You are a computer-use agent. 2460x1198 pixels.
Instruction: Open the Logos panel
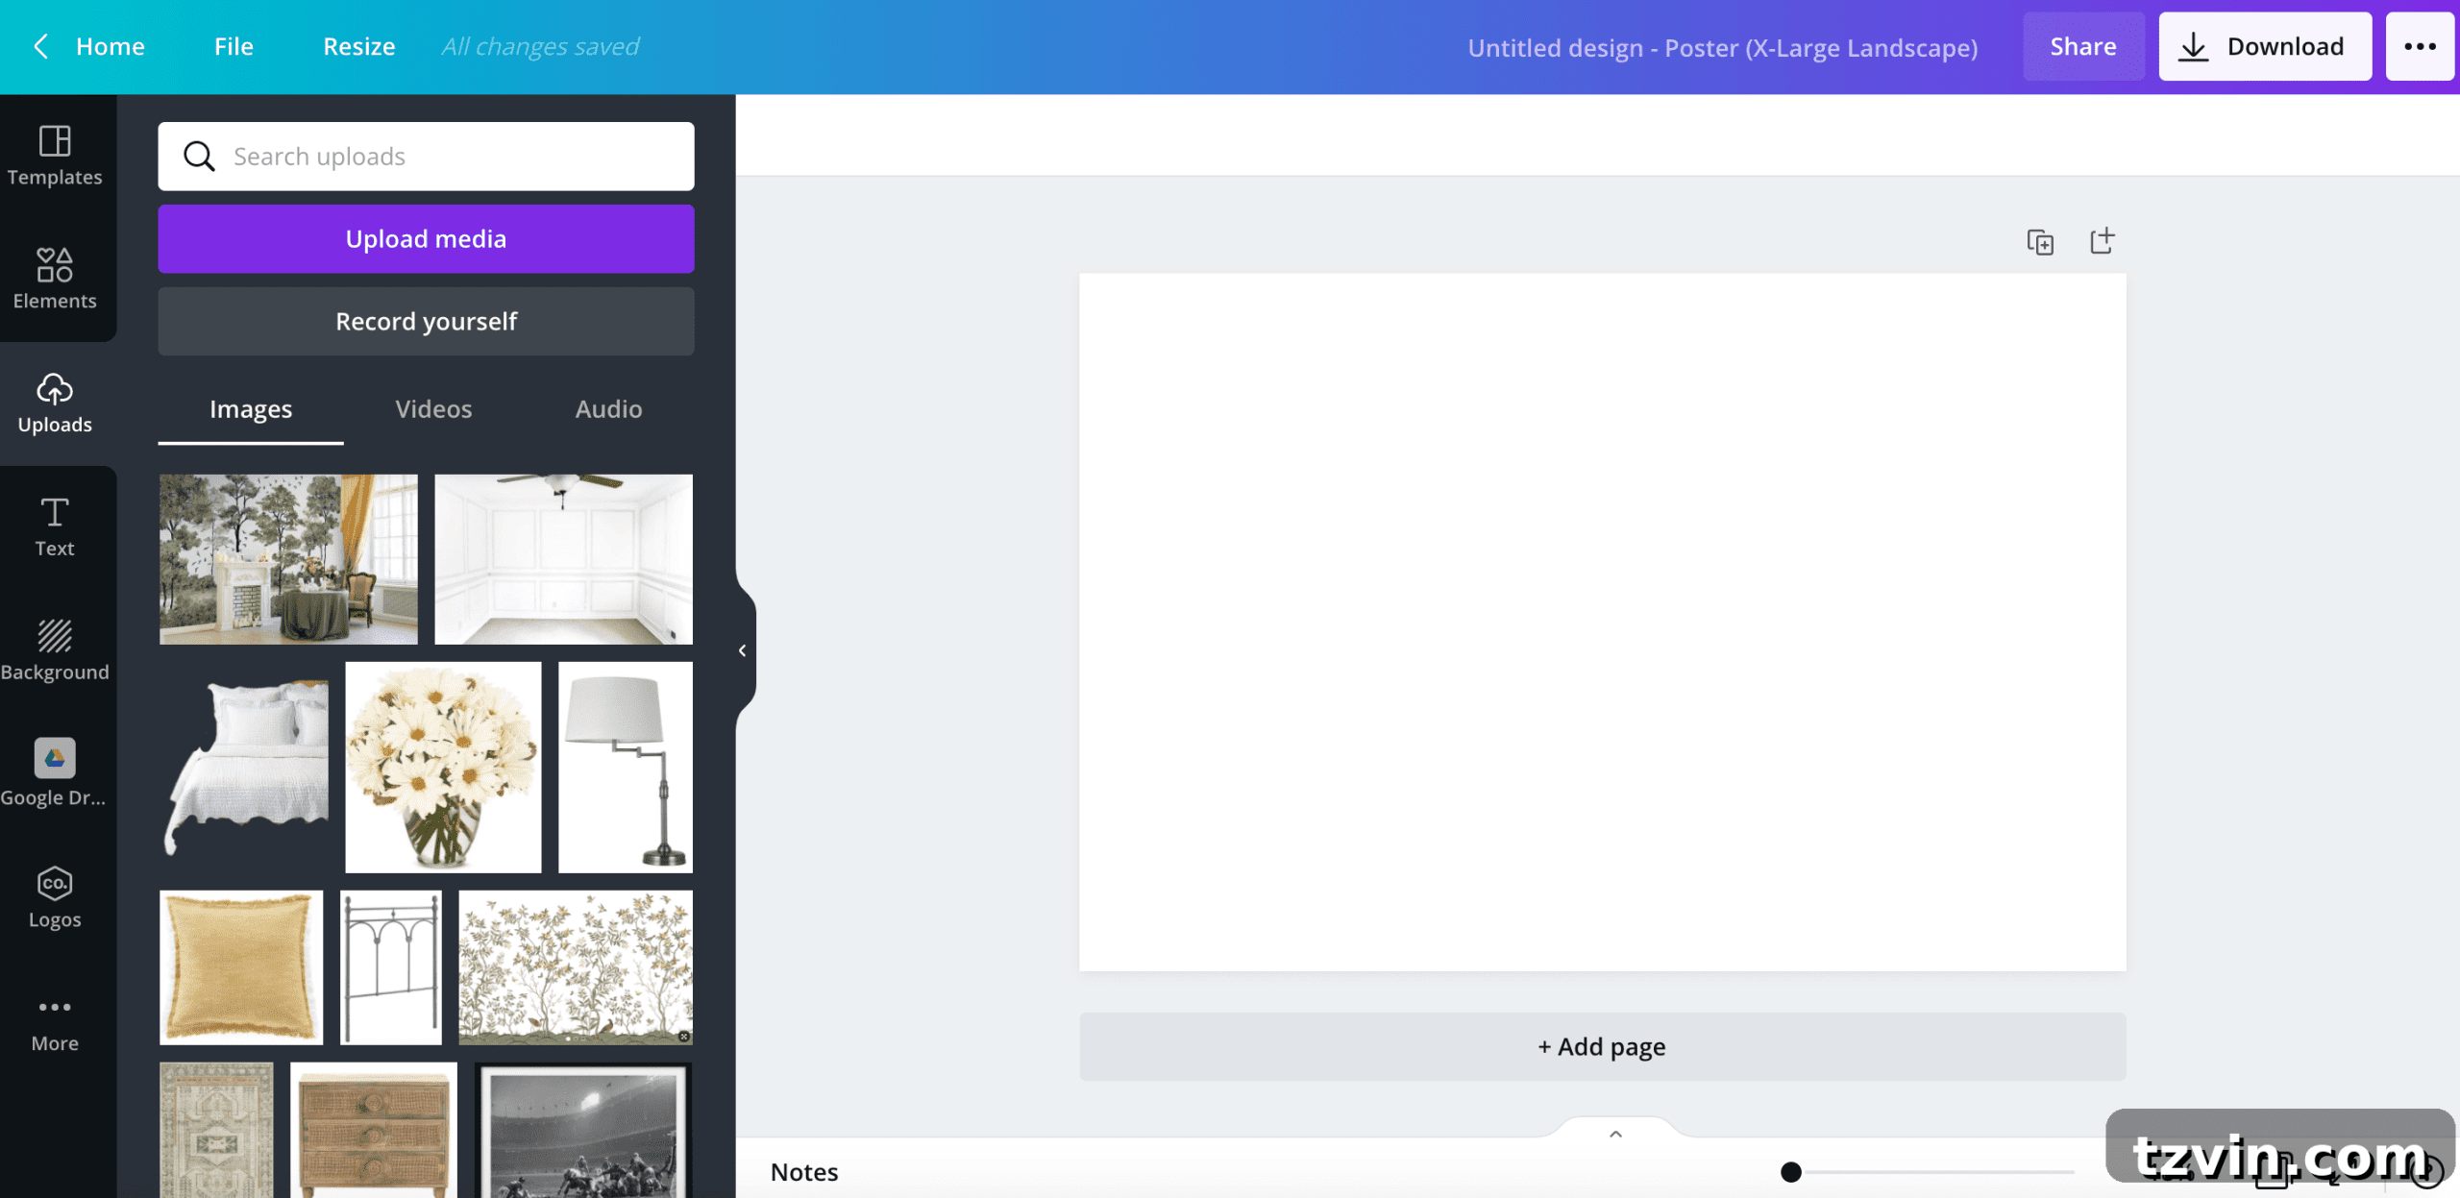pyautogui.click(x=55, y=898)
